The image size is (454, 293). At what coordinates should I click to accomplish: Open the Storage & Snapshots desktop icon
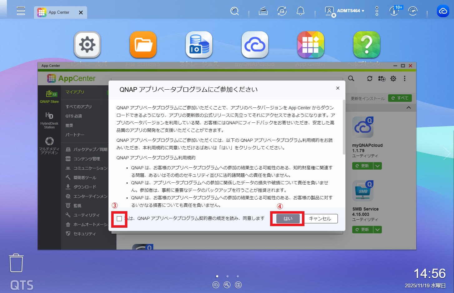199,45
